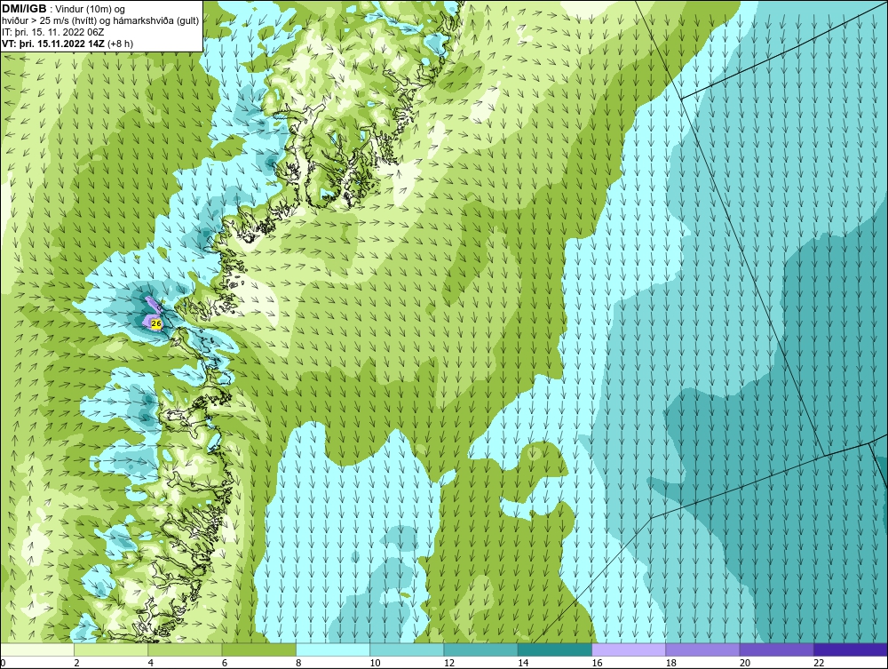The width and height of the screenshot is (888, 669).
Task: Select the 20-22 m/s violet legend swatch
Action: (776, 649)
